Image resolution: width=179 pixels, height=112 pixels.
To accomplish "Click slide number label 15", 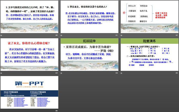I will tap(177, 73).
